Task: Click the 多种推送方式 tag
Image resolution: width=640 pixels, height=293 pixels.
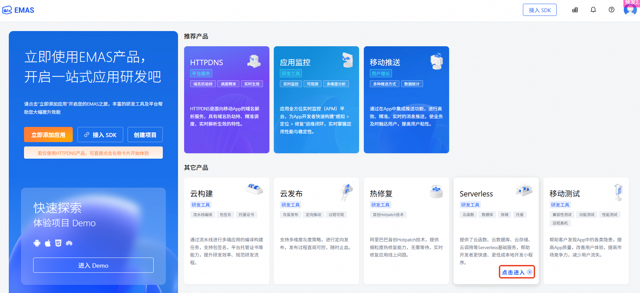Action: (x=384, y=84)
